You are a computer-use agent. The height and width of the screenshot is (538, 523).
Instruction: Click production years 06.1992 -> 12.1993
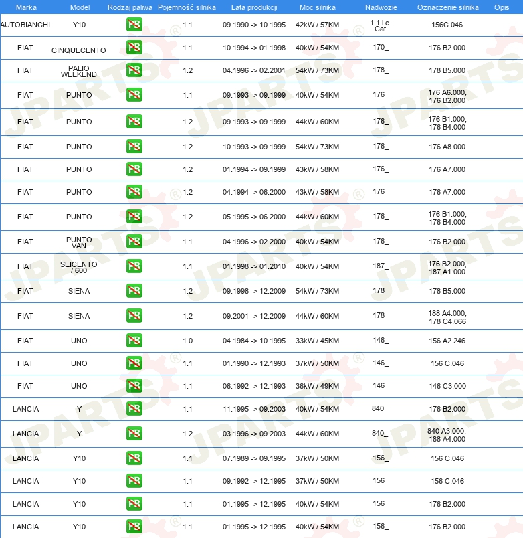[x=254, y=386]
